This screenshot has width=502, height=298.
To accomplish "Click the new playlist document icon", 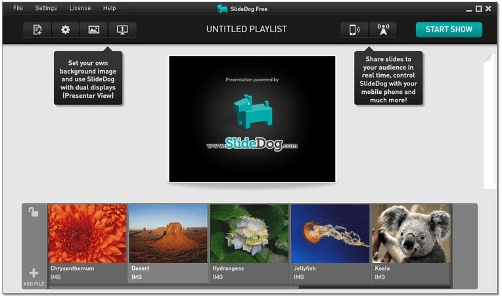I will (37, 30).
